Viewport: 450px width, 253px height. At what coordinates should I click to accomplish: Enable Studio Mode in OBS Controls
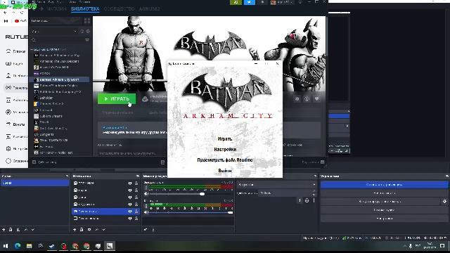pos(384,210)
